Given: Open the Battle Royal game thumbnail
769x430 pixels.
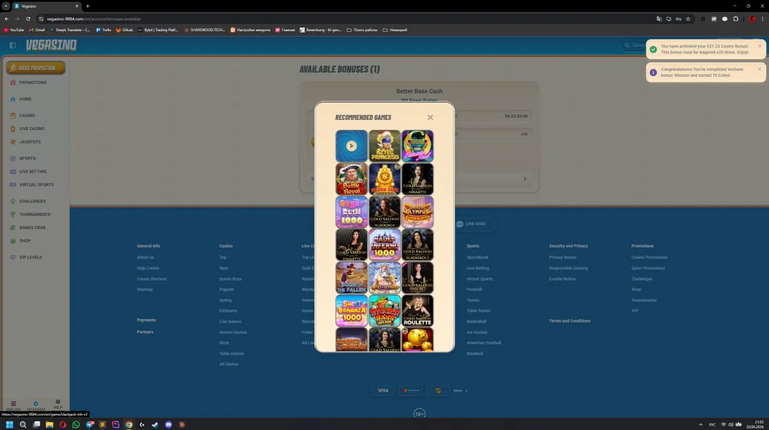Looking at the screenshot, I should click(x=351, y=179).
